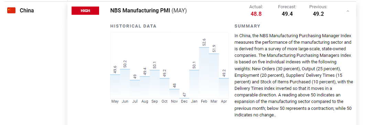Click the Jul 49 chart bar
Screen dimensions: 374x125
point(135,89)
